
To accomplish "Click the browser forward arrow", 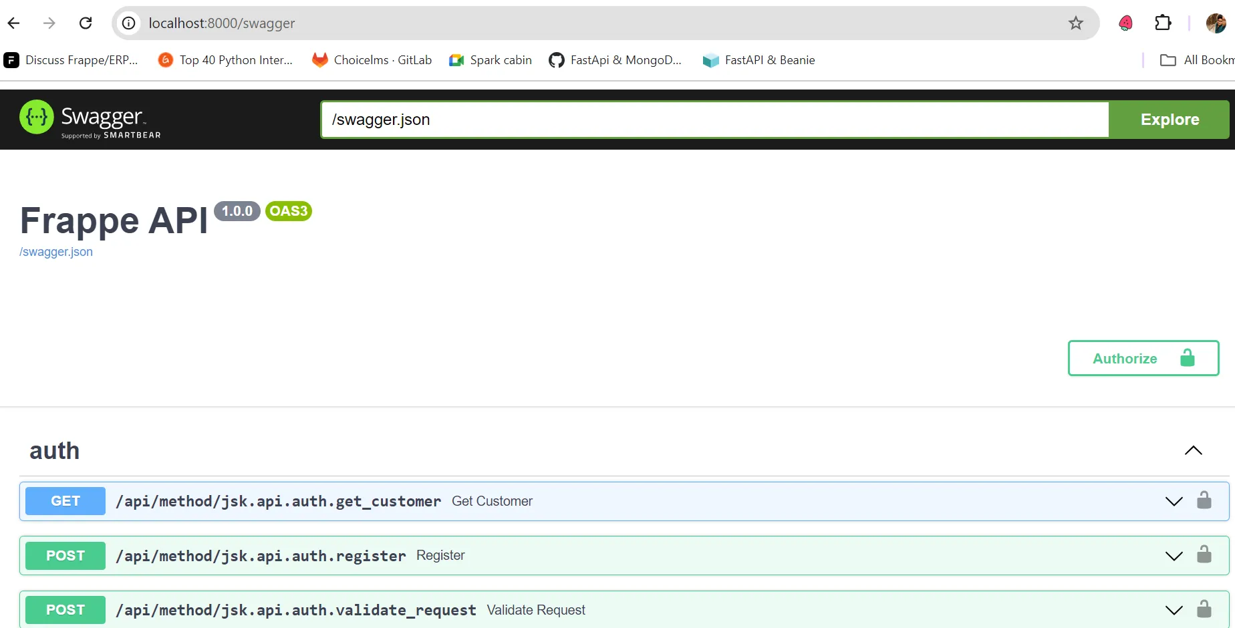I will (x=49, y=23).
